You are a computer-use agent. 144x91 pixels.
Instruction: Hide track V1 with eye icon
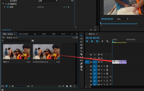(x=102, y=62)
